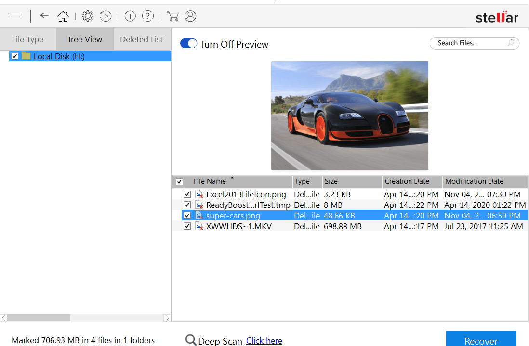This screenshot has width=529, height=346.
Task: Uncheck the super-cars.png checkbox
Action: pyautogui.click(x=187, y=216)
